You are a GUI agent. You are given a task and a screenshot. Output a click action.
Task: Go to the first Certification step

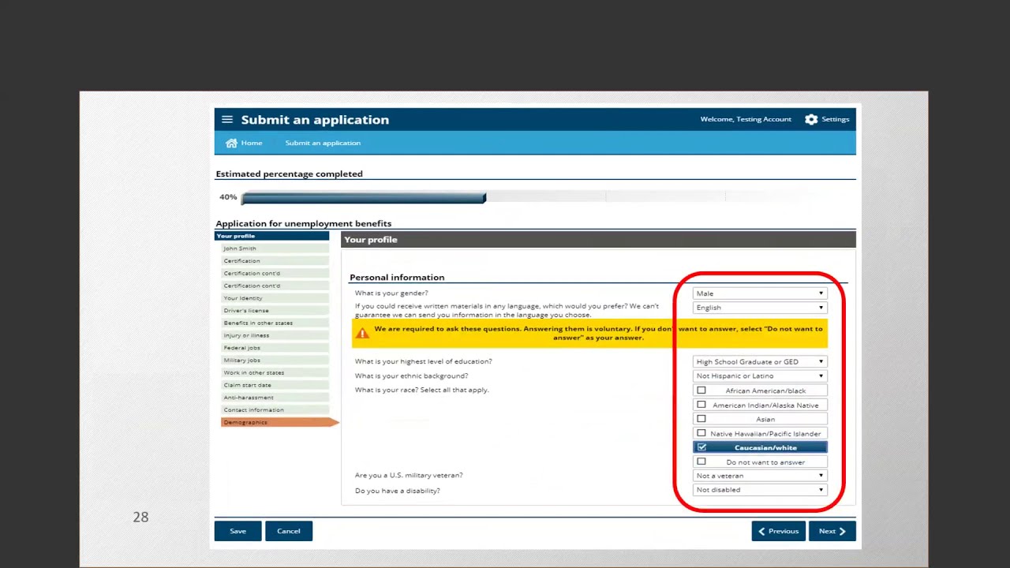275,261
